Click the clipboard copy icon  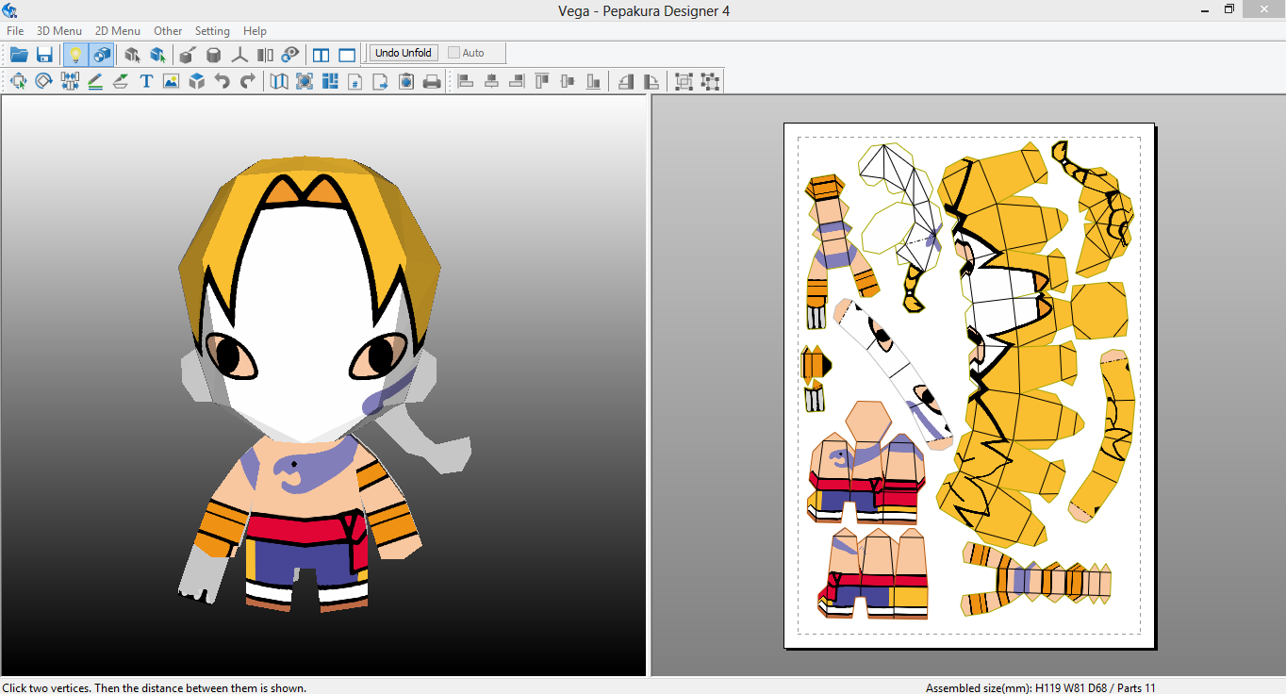coord(406,81)
